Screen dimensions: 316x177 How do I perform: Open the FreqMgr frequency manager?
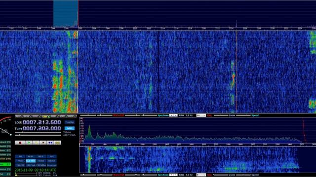click(70, 122)
